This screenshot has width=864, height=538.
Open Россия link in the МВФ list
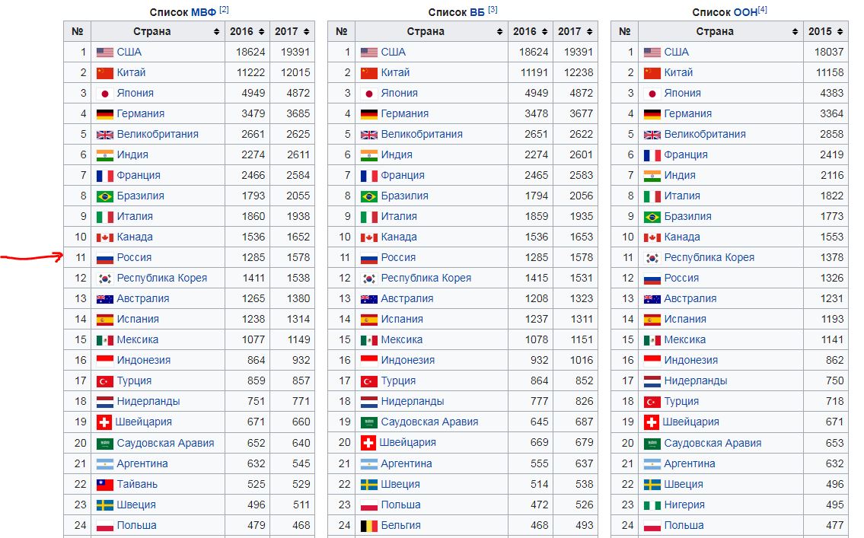coord(134,258)
